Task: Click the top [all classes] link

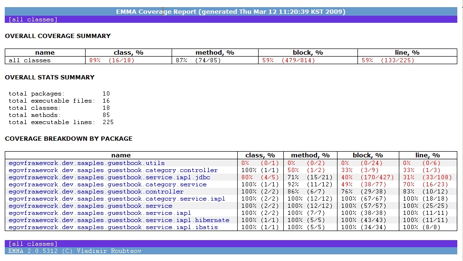Action: click(x=33, y=19)
